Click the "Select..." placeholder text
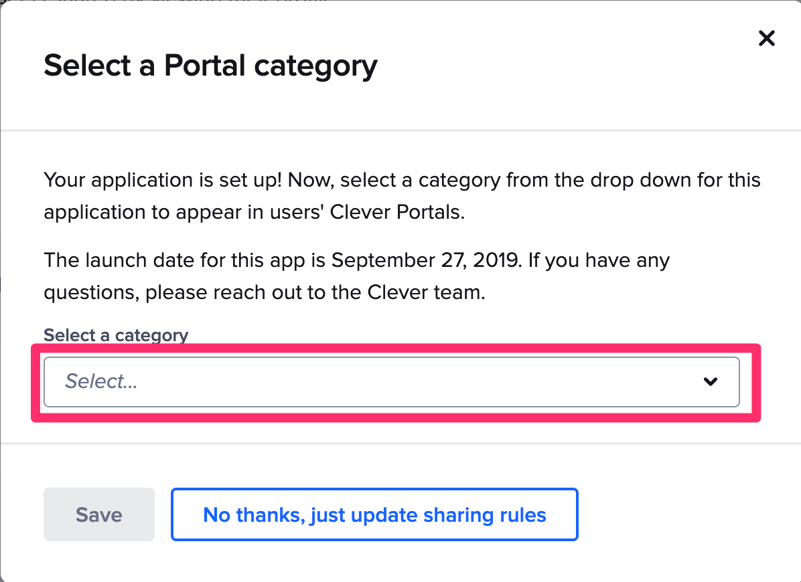Screen dimensions: 801x582 101,381
